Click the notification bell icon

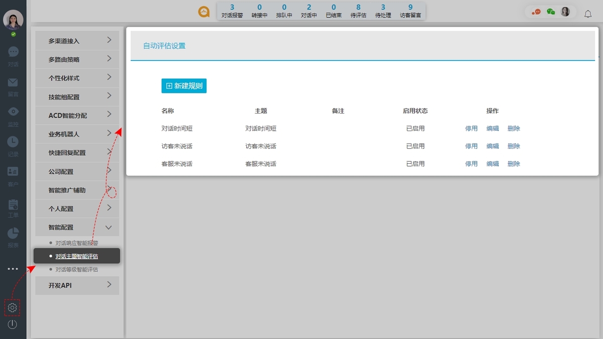coord(588,14)
